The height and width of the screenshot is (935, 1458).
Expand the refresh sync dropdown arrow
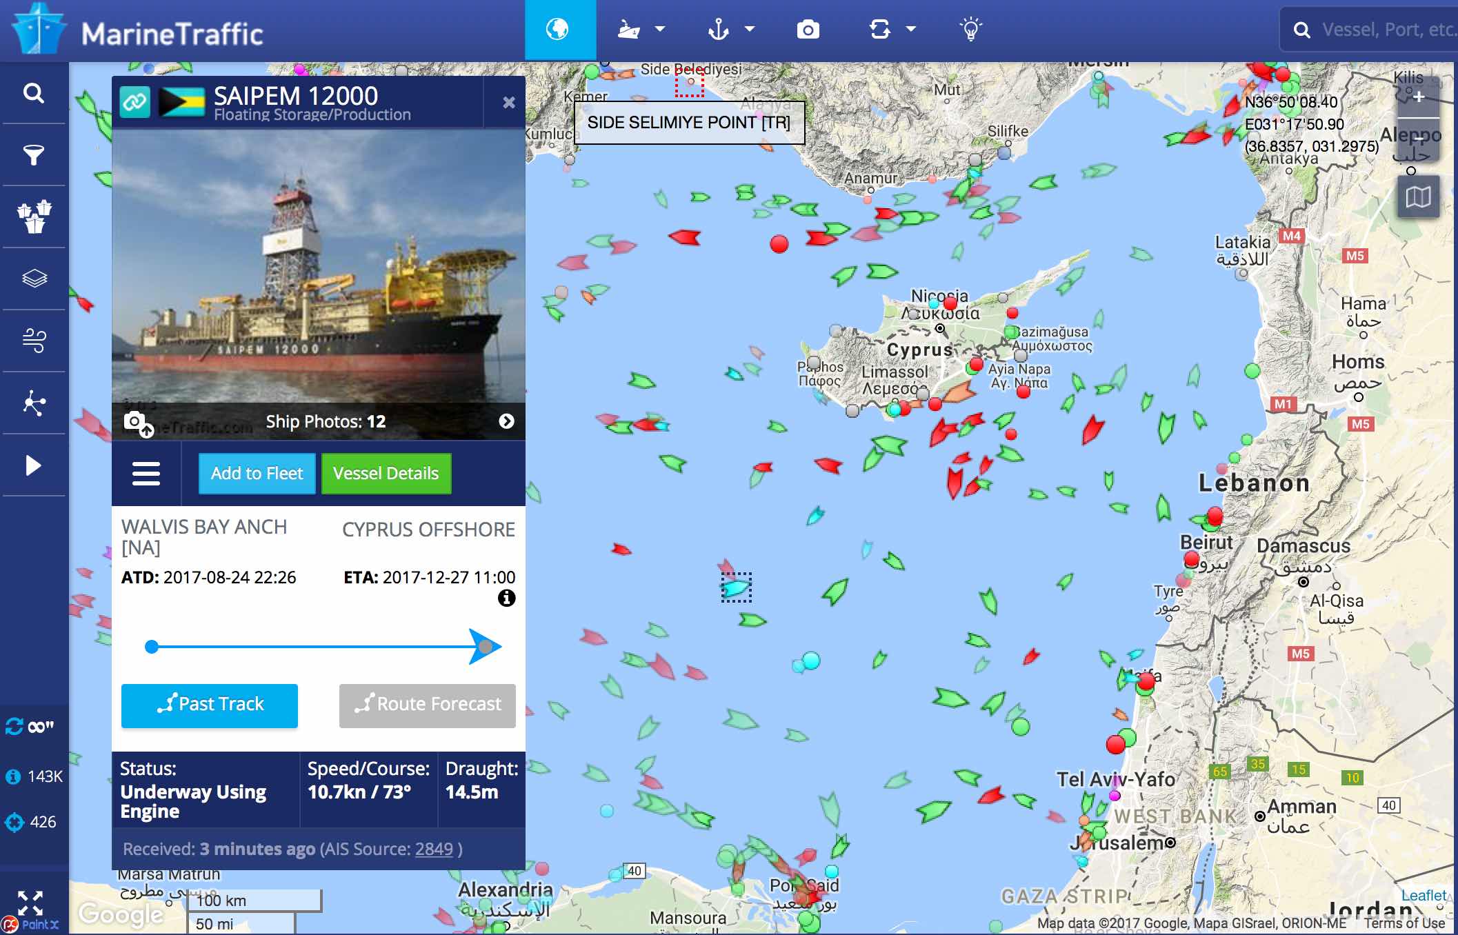point(911,30)
